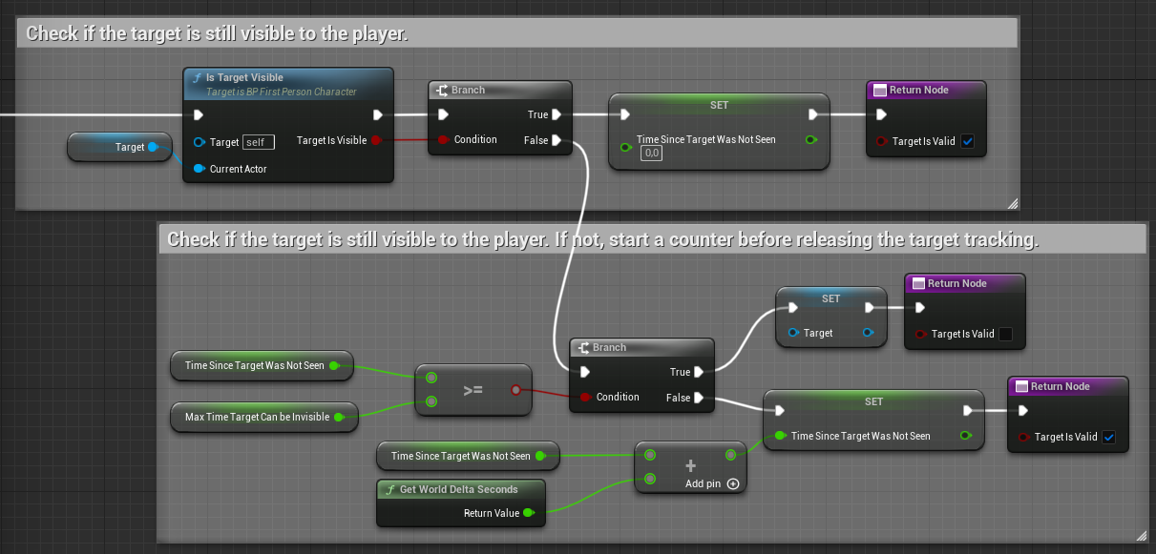Click resize handle of the lower comment box

click(1141, 537)
